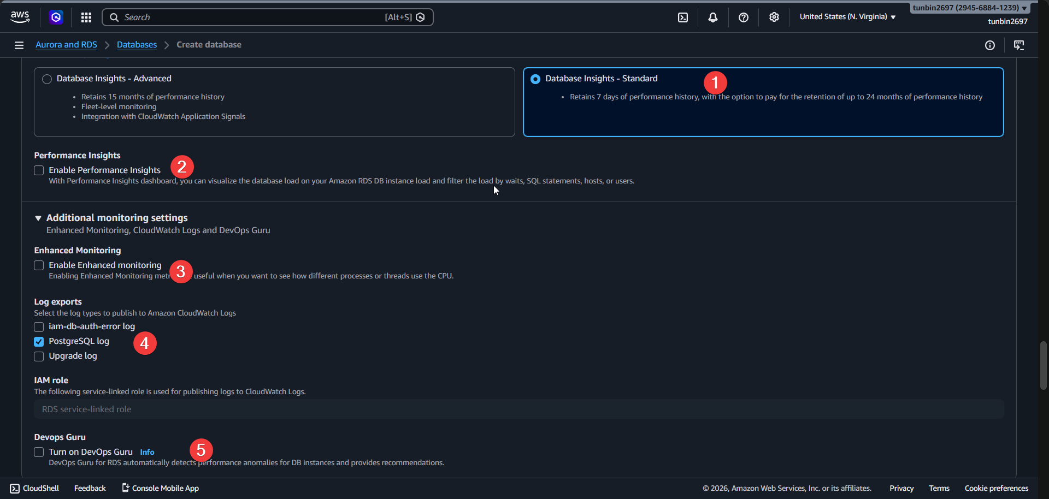Open the Services grid menu
The height and width of the screenshot is (499, 1049).
click(86, 17)
